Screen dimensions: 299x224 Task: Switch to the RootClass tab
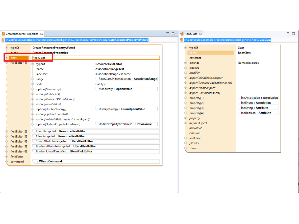pos(191,34)
